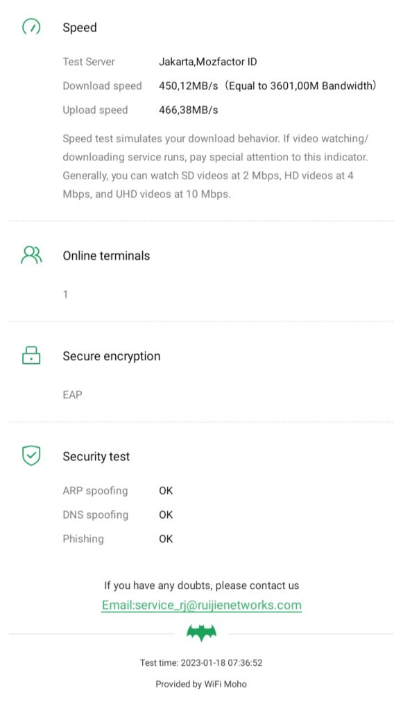Click the ARP spoofing OK result

click(166, 491)
